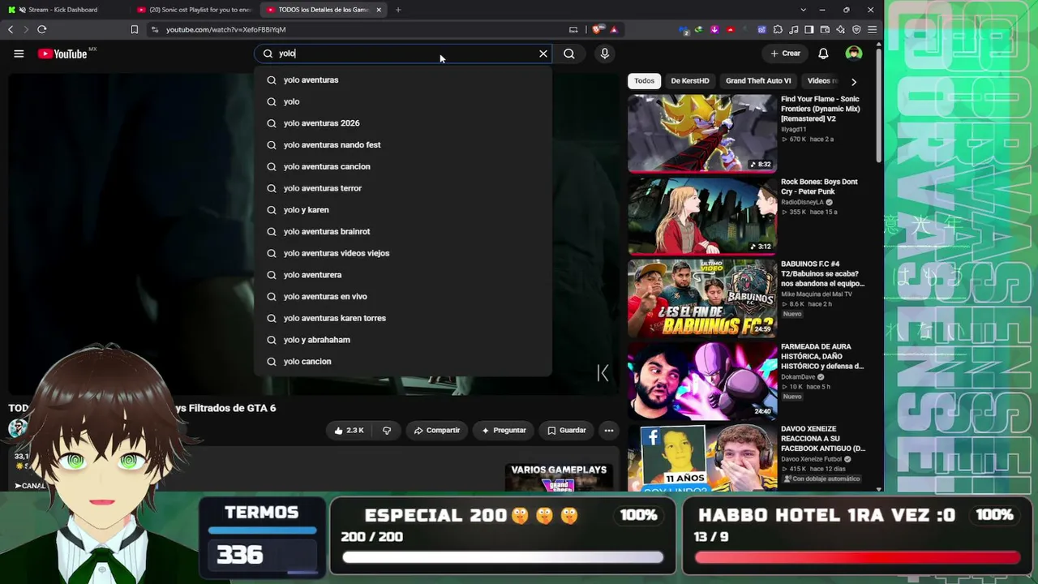Select the standalone "yolo cancion" suggestion
The image size is (1038, 584).
pyautogui.click(x=402, y=361)
